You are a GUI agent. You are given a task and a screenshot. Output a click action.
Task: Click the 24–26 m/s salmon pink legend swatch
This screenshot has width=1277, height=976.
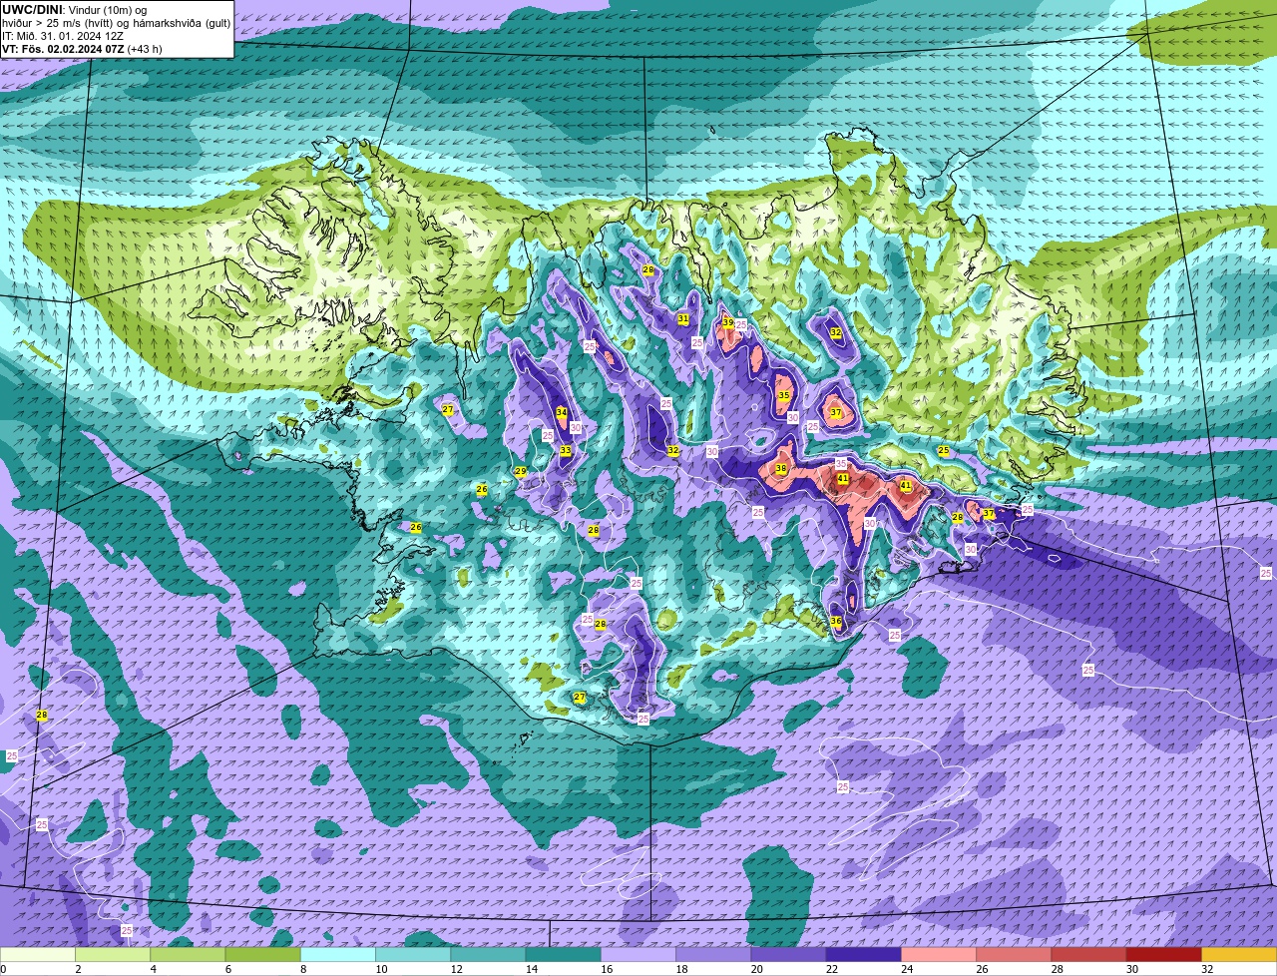[939, 955]
